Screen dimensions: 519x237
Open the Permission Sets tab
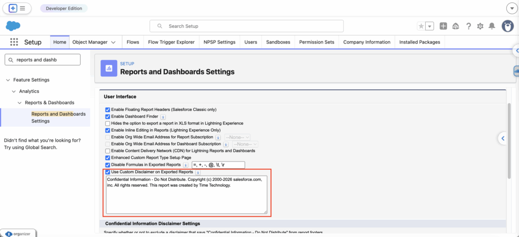(x=317, y=43)
